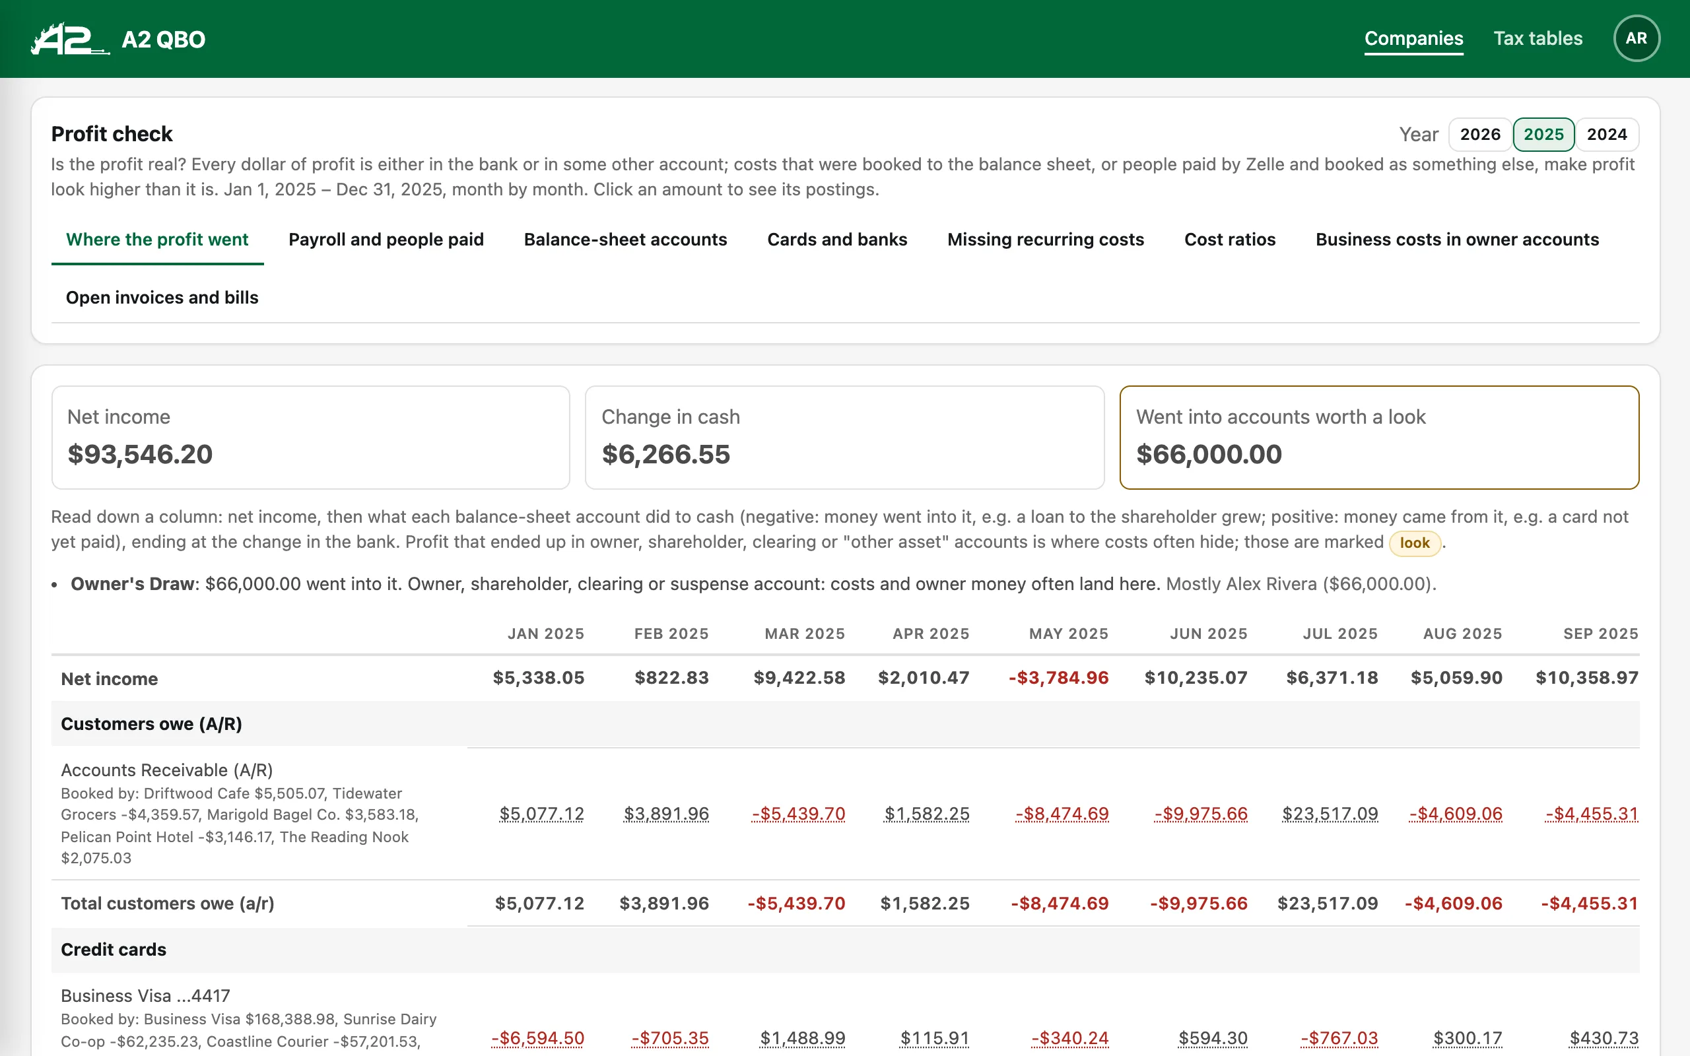Open A/R amount $23,517.09 for July
The width and height of the screenshot is (1690, 1056).
pos(1330,814)
